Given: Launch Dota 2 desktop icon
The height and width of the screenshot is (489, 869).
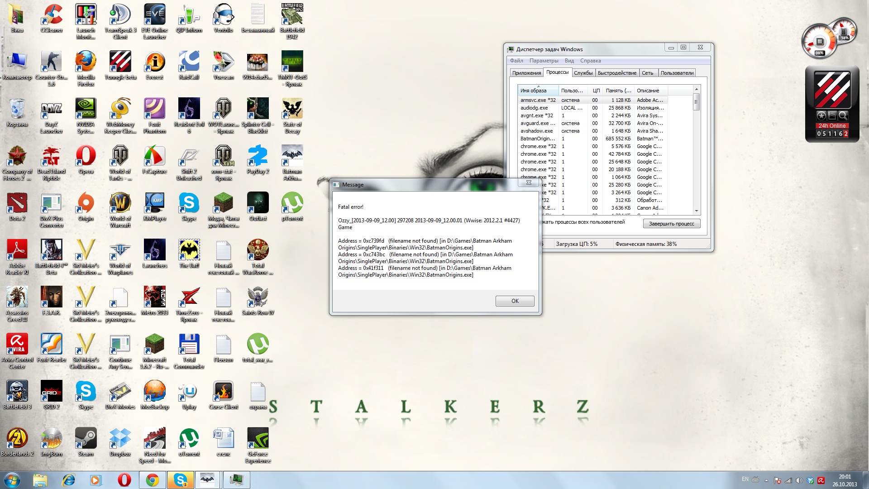Looking at the screenshot, I should tap(17, 206).
